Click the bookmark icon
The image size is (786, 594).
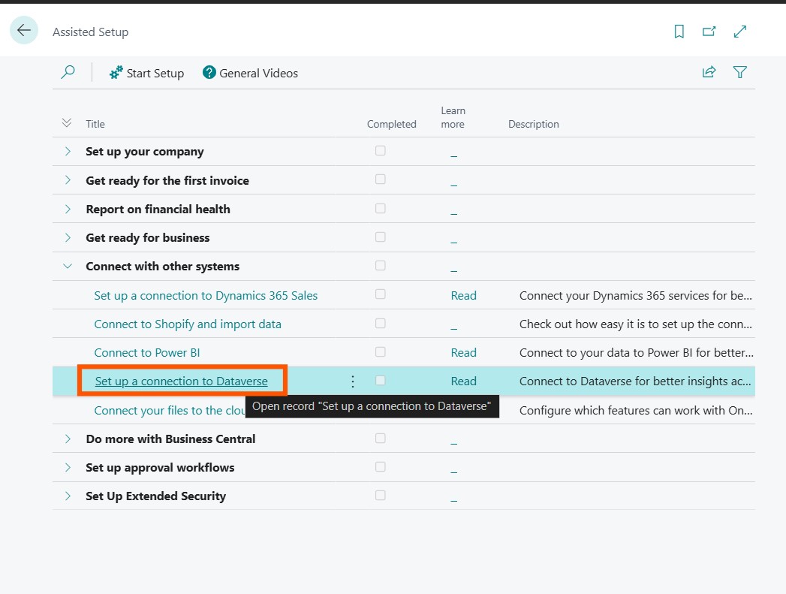pos(679,32)
